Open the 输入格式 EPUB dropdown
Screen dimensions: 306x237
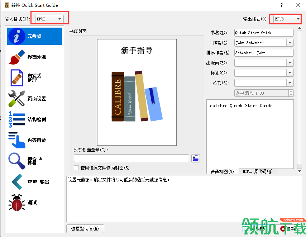(x=49, y=19)
